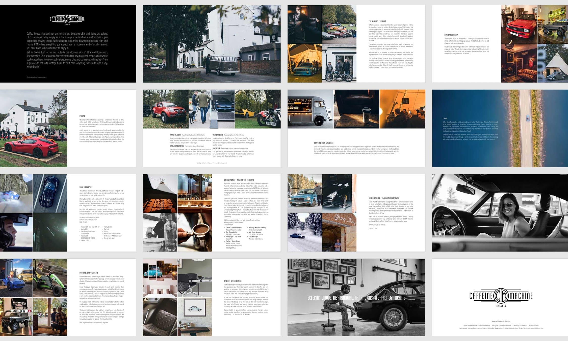This screenshot has width=568, height=341.
Task: Open the photo of the takeaway coffee cup on a table
Action: tap(356, 109)
